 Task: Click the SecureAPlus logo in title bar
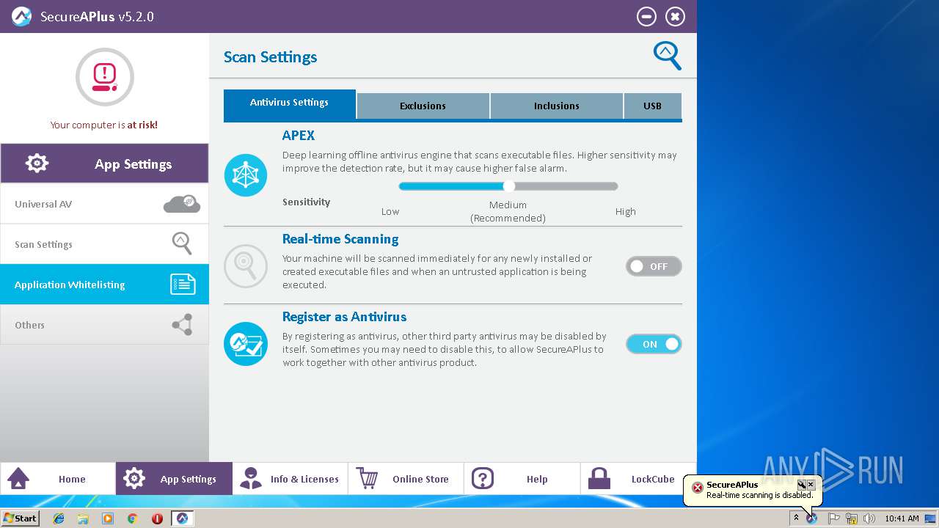[x=21, y=16]
